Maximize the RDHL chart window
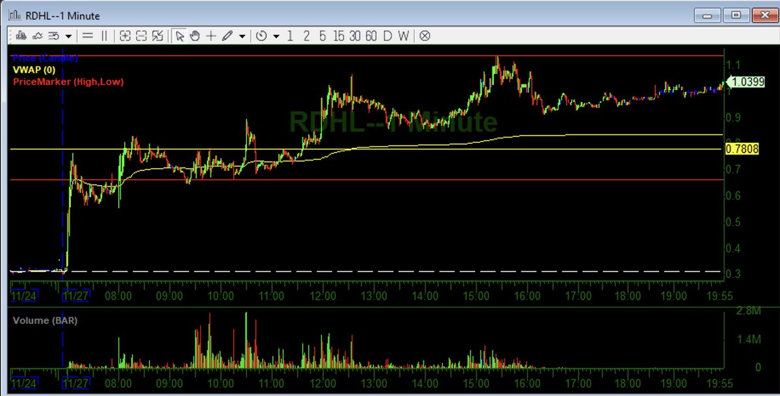The height and width of the screenshot is (396, 780). [x=736, y=14]
